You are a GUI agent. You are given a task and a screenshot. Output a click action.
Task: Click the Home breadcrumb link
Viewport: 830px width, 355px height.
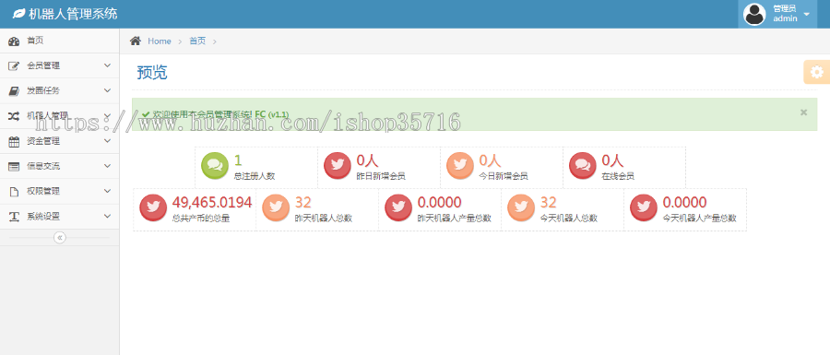[160, 41]
